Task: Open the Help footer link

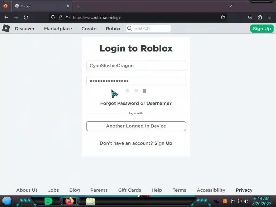Action: point(157,190)
